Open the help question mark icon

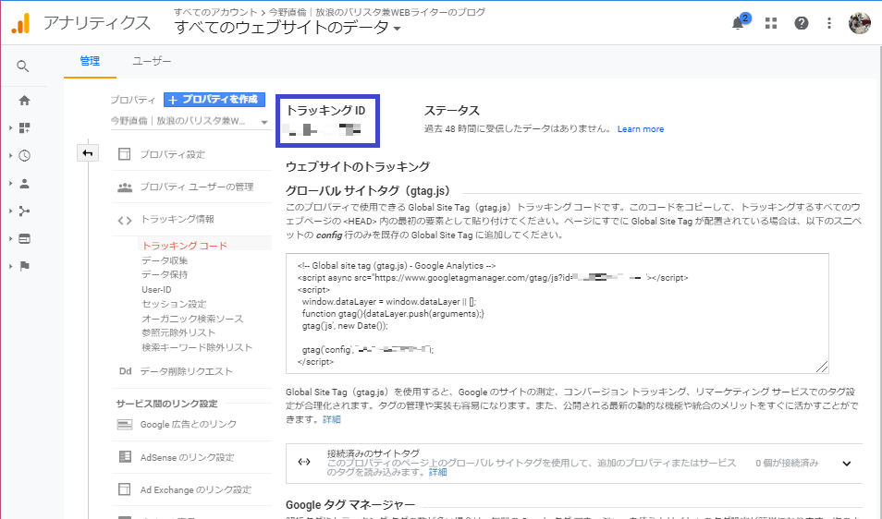point(801,23)
